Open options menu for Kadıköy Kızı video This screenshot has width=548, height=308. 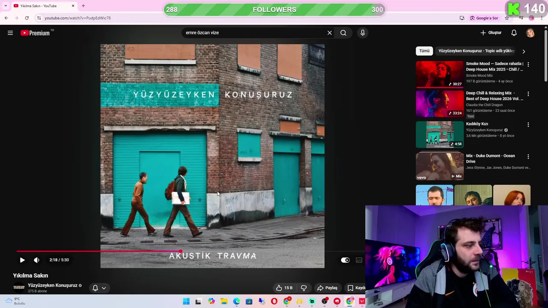click(x=528, y=124)
